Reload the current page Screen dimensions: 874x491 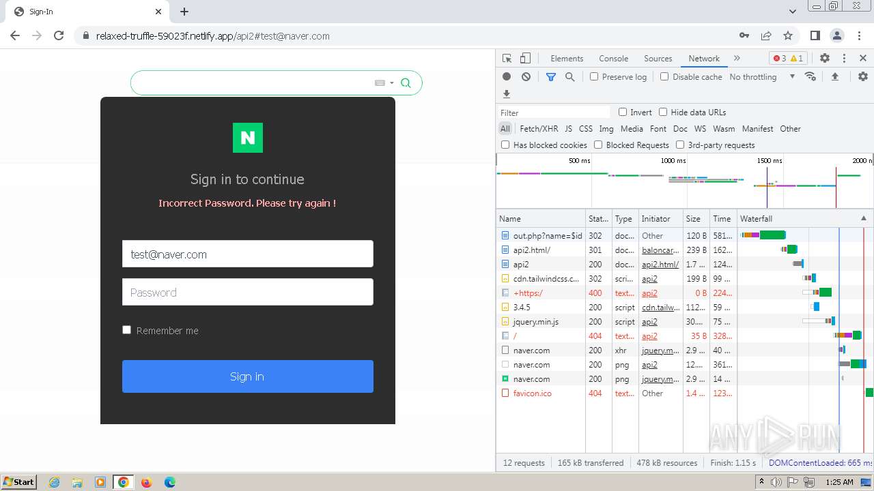click(x=59, y=35)
